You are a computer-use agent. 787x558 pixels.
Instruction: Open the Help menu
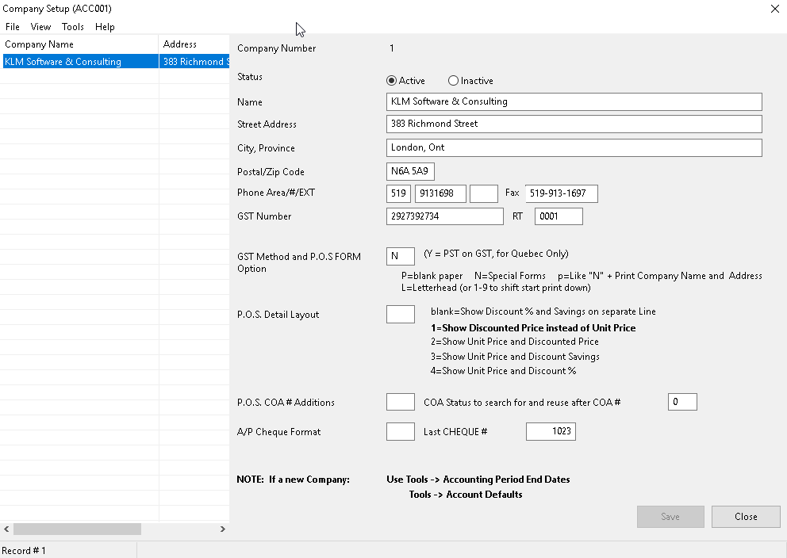coord(105,27)
